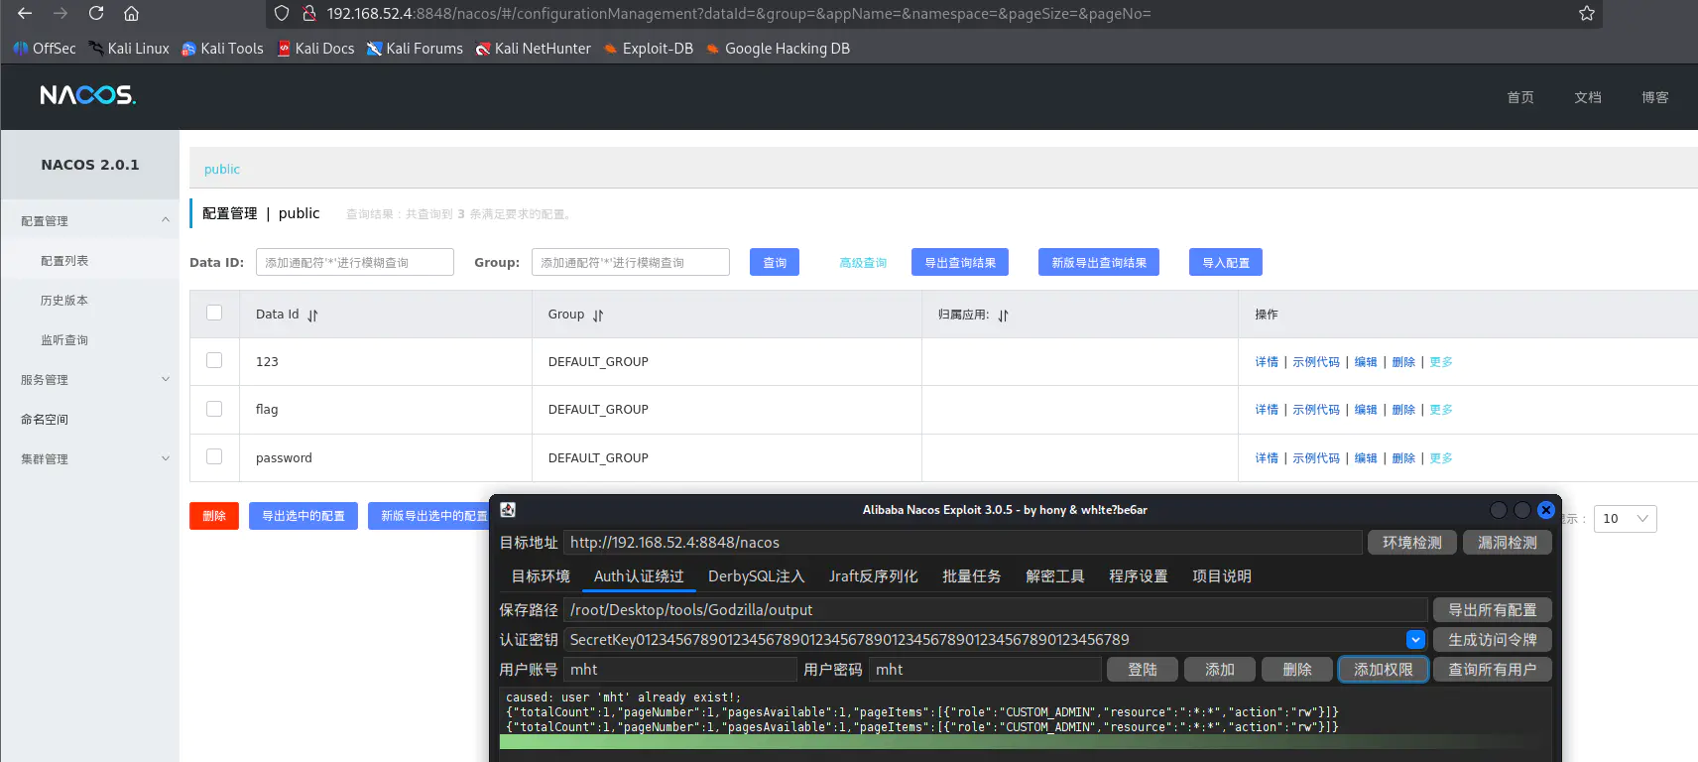Image resolution: width=1698 pixels, height=762 pixels.
Task: Open the Exploit-DB bookmark
Action: point(649,49)
